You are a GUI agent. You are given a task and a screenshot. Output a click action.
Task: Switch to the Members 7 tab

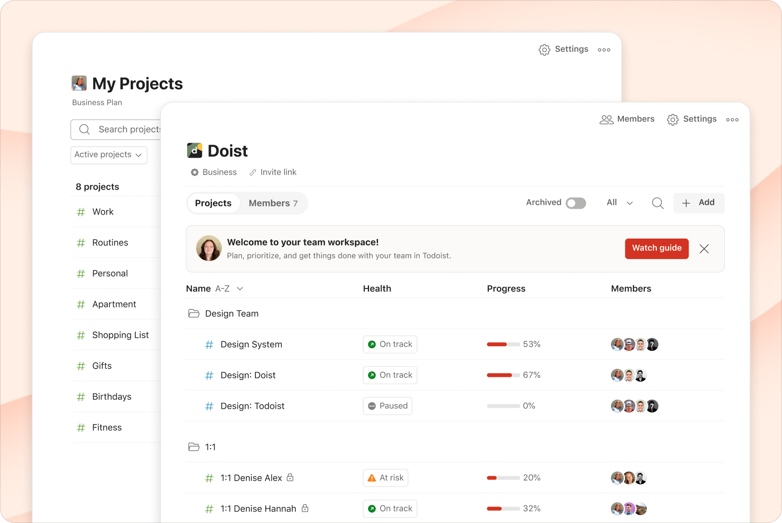coord(273,203)
